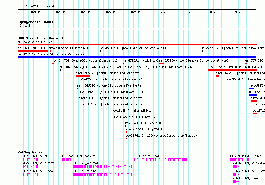Select the DGV Structural Variants track title
Viewport: 265px width, 185px height.
click(42, 38)
